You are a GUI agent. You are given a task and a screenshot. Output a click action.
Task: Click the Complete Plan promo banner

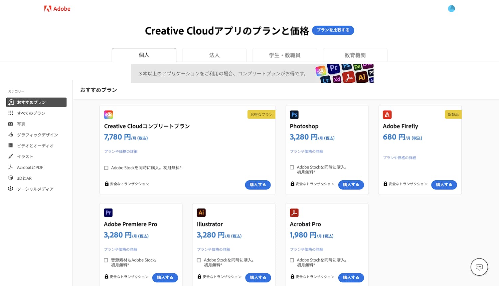click(252, 73)
